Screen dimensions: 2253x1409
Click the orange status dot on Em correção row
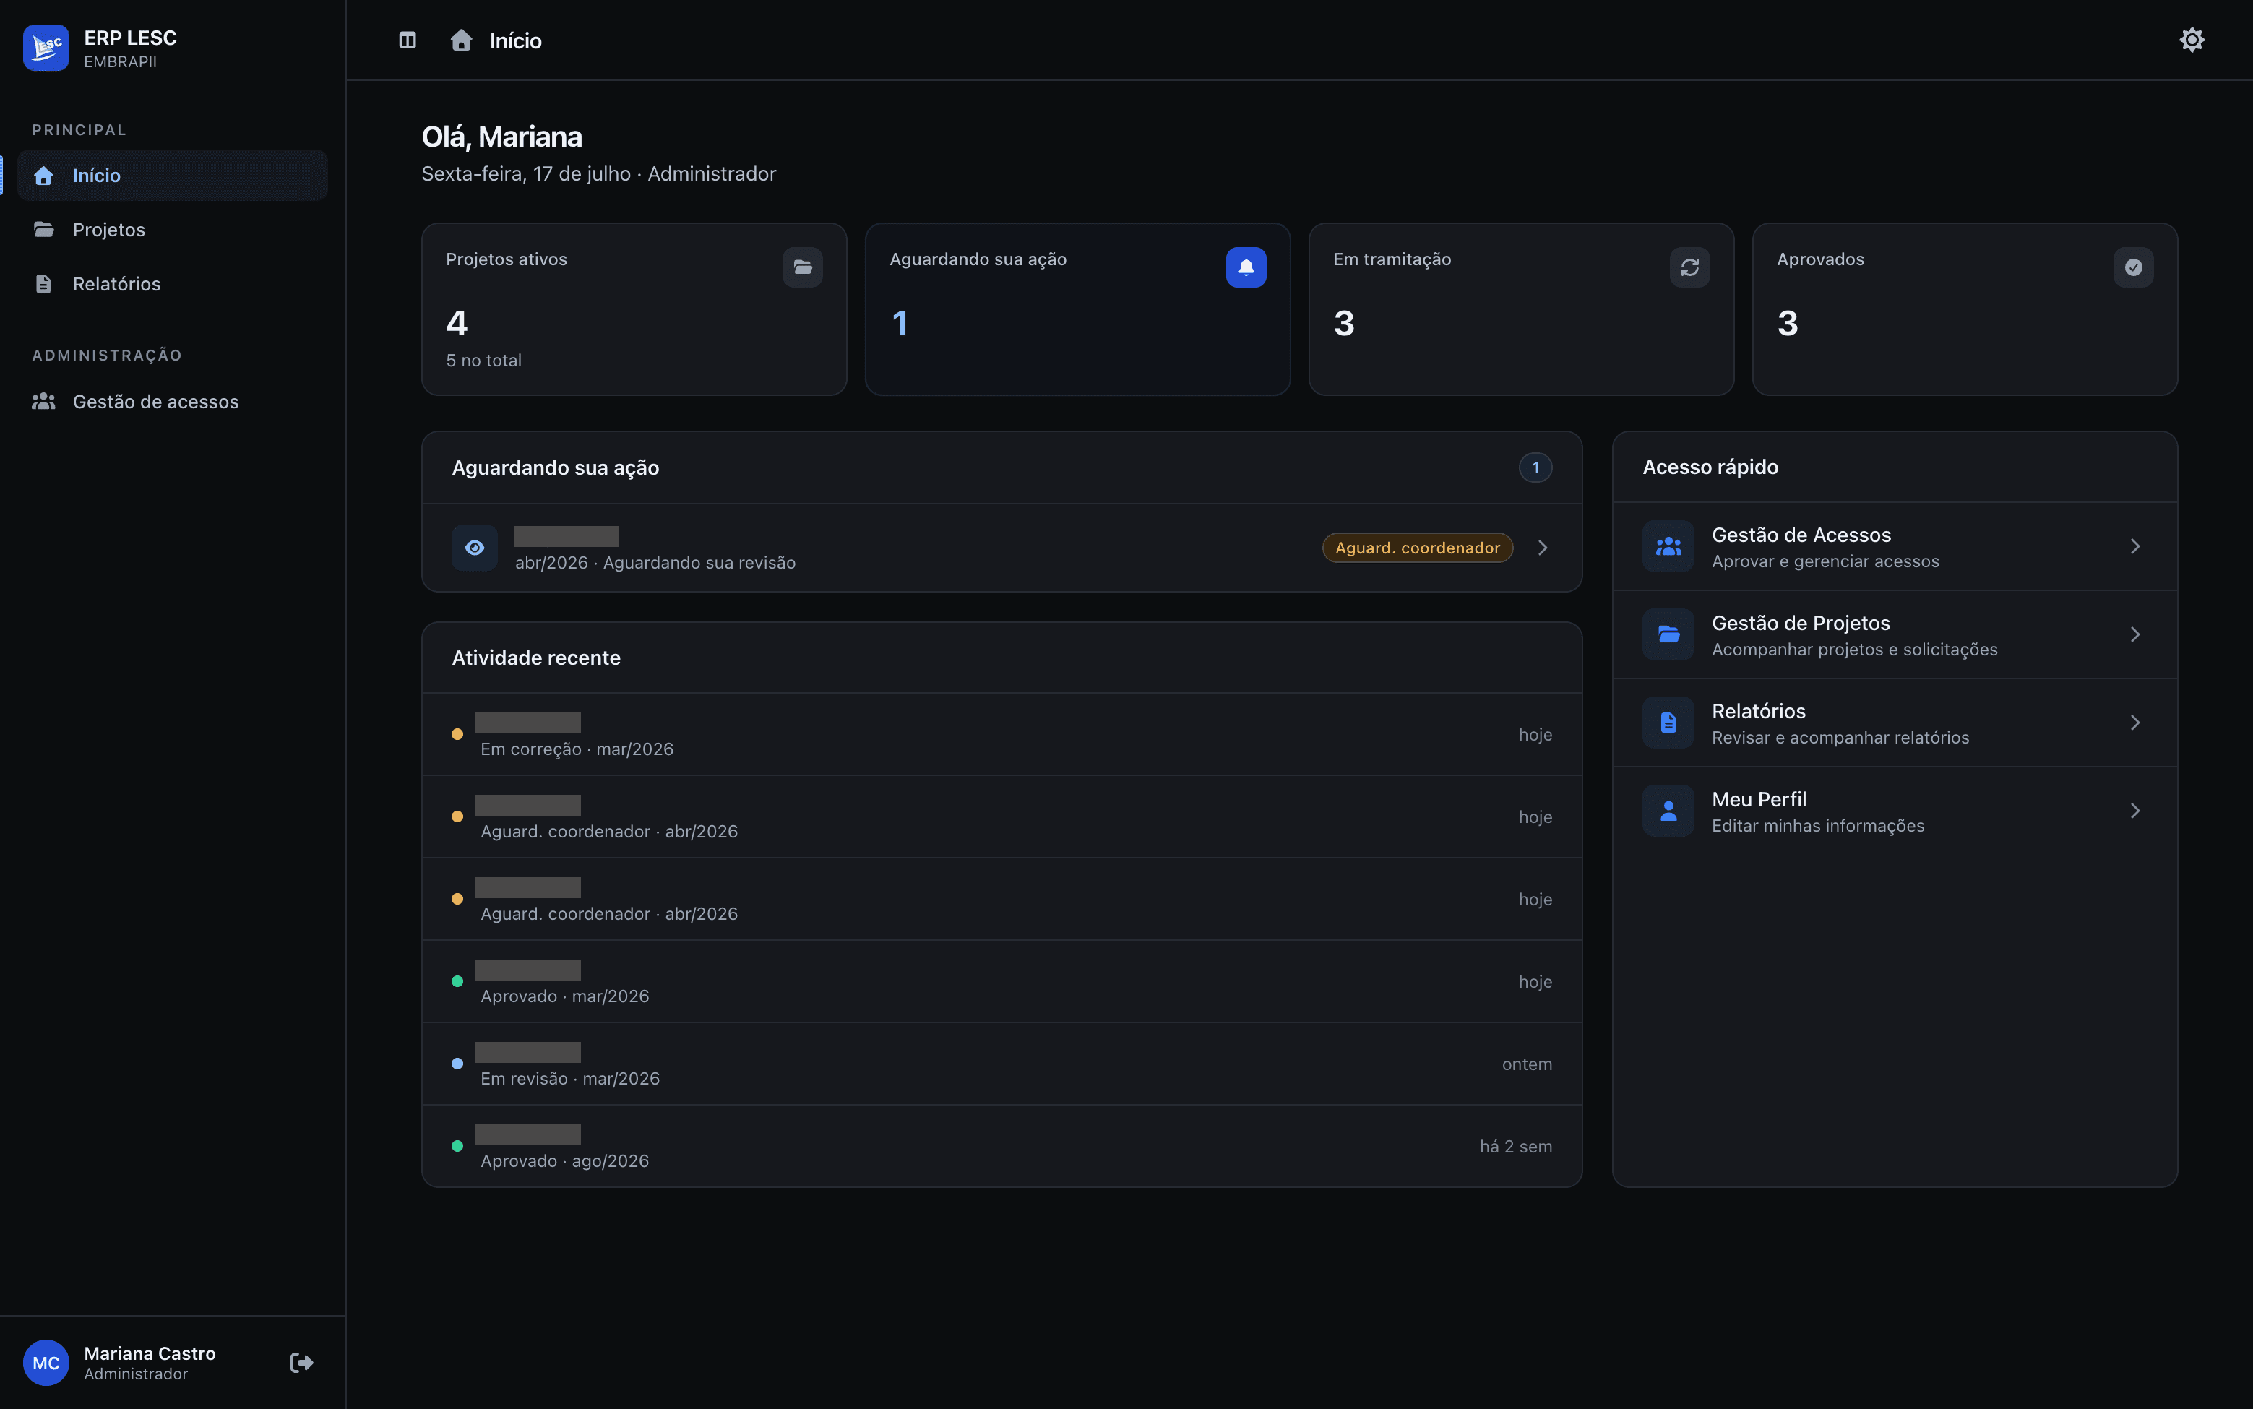[457, 734]
